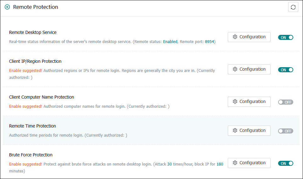Turn off Brute Force Protection toggle
This screenshot has width=303, height=179.
[x=286, y=163]
